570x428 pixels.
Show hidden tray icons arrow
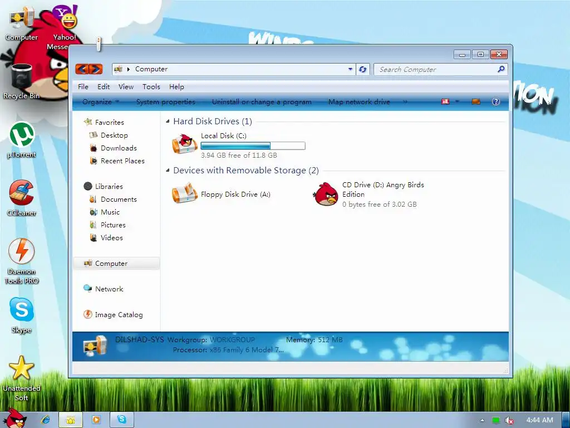pos(482,420)
